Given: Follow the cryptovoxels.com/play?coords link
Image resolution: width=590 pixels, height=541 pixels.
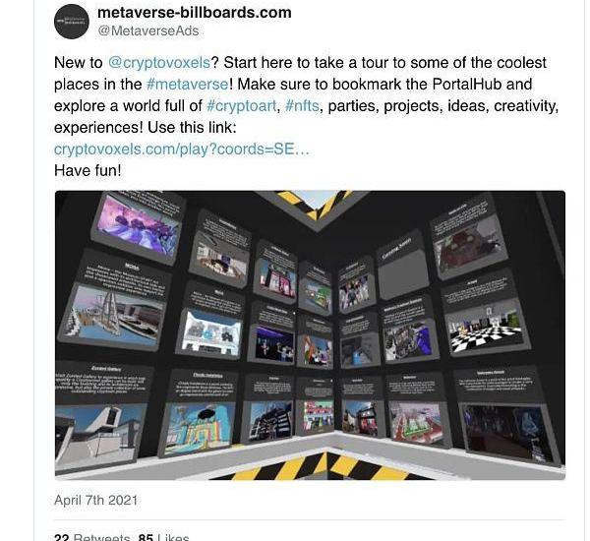Looking at the screenshot, I should tap(182, 150).
